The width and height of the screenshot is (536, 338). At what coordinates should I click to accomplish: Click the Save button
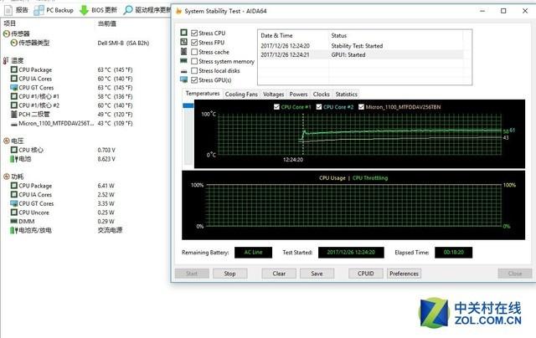(x=317, y=274)
